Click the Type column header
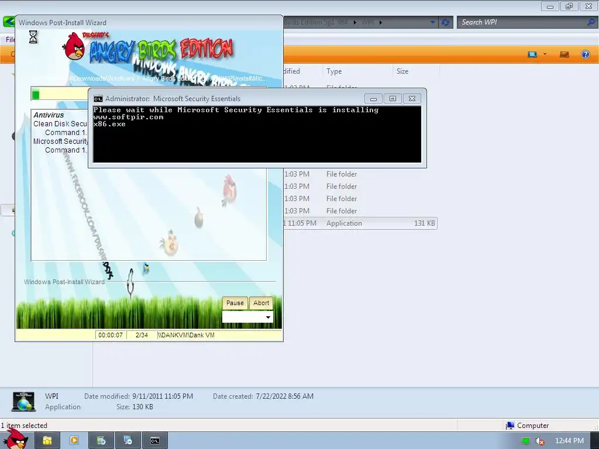The image size is (599, 449). (x=334, y=71)
